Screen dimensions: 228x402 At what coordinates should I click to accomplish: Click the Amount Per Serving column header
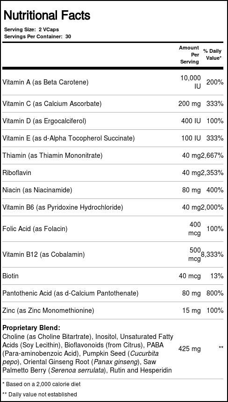click(x=189, y=55)
